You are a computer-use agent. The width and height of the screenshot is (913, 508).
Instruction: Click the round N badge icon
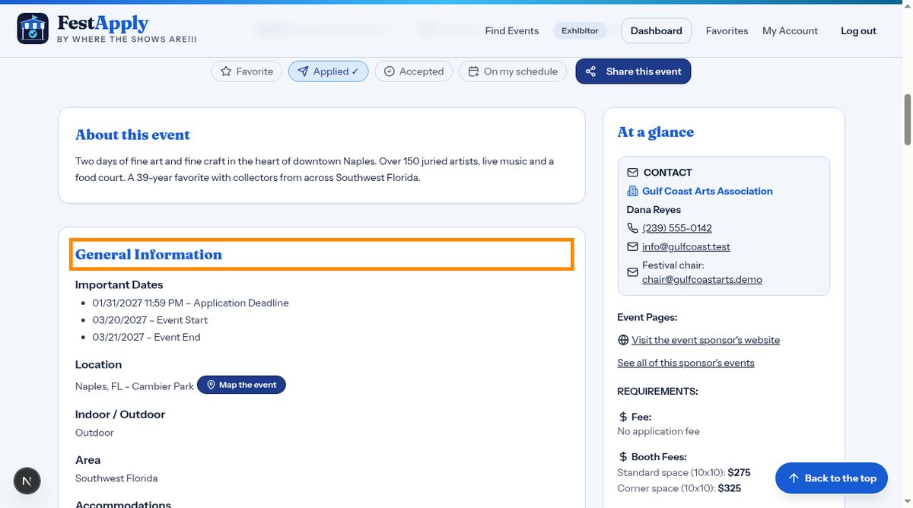(x=27, y=481)
